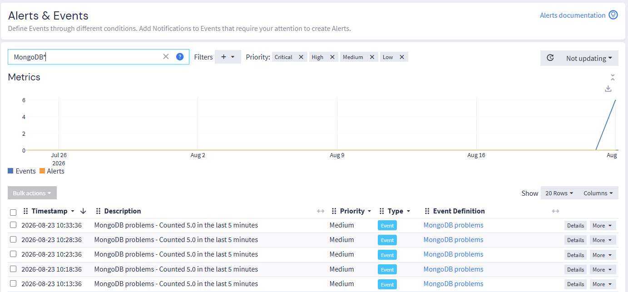Clear the MongoDB search query
Viewport: 628px width, 292px height.
166,57
